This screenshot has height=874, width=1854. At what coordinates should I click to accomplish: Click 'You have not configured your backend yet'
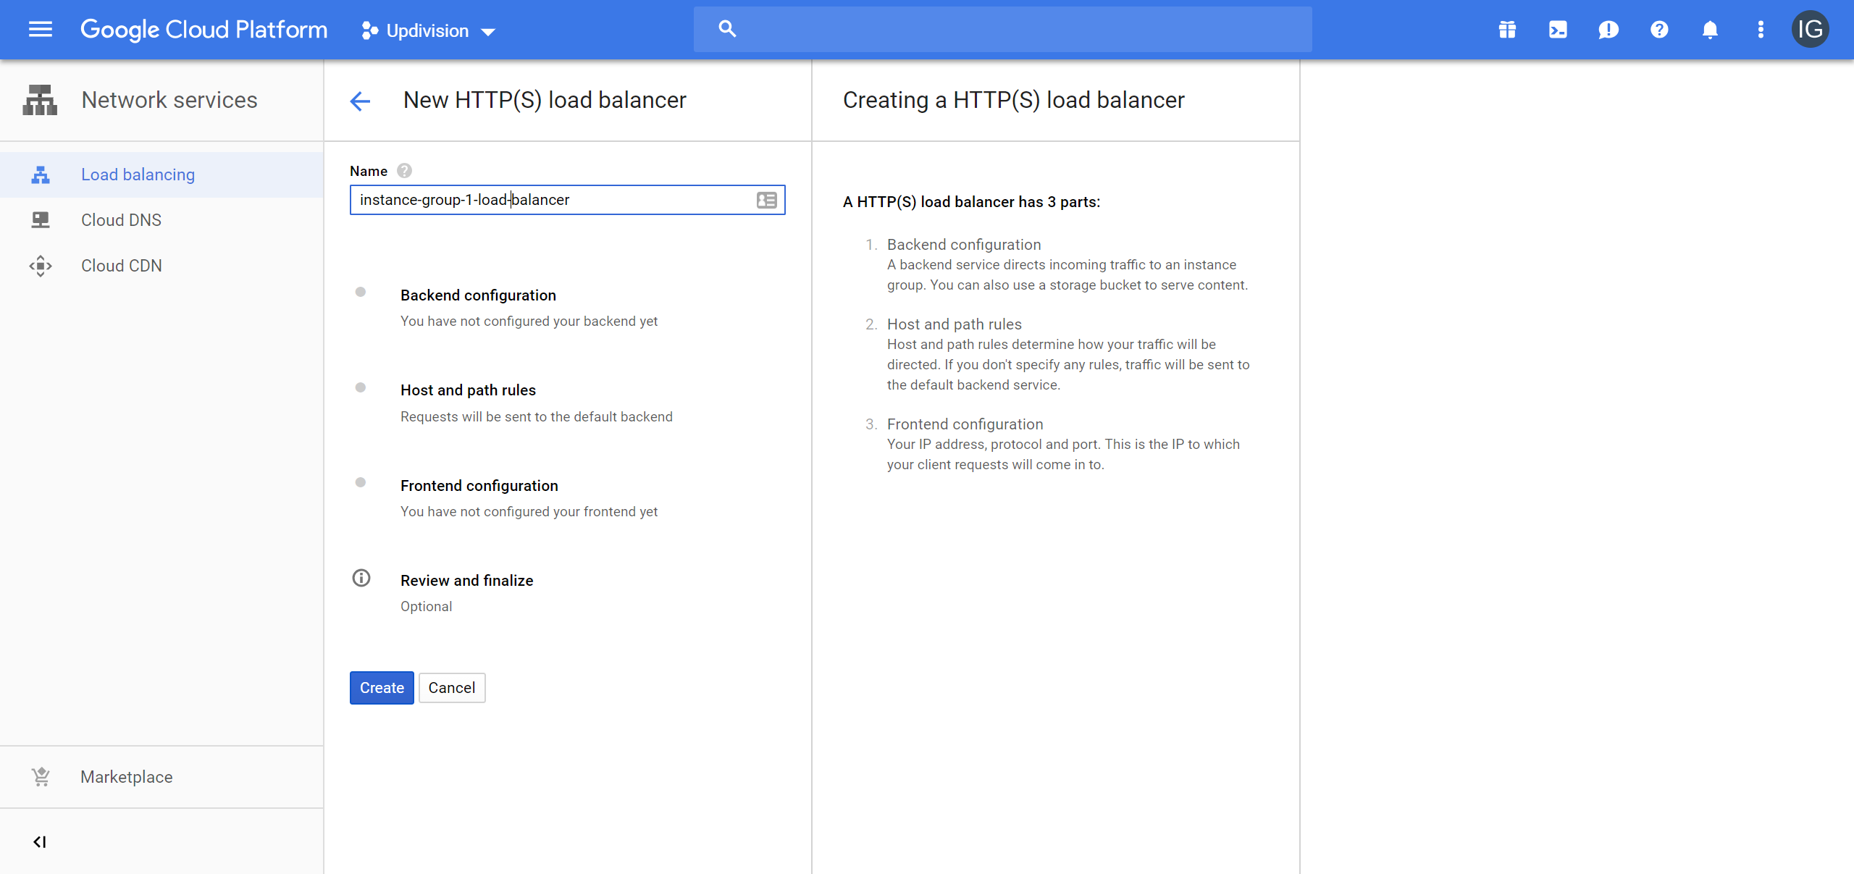(529, 322)
